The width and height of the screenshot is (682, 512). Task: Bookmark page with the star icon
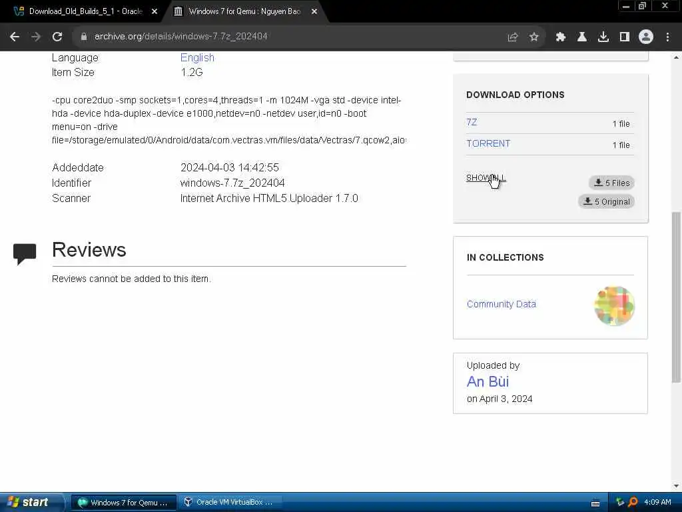[x=534, y=37]
